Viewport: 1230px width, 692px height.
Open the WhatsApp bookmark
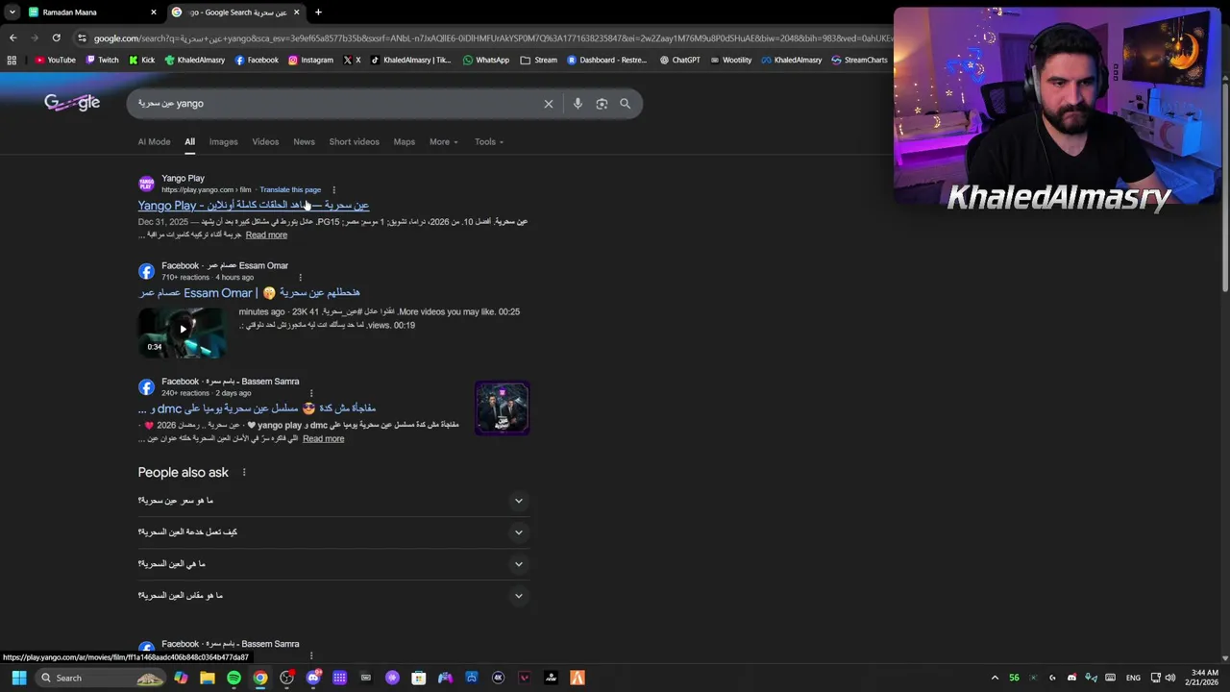pos(486,60)
